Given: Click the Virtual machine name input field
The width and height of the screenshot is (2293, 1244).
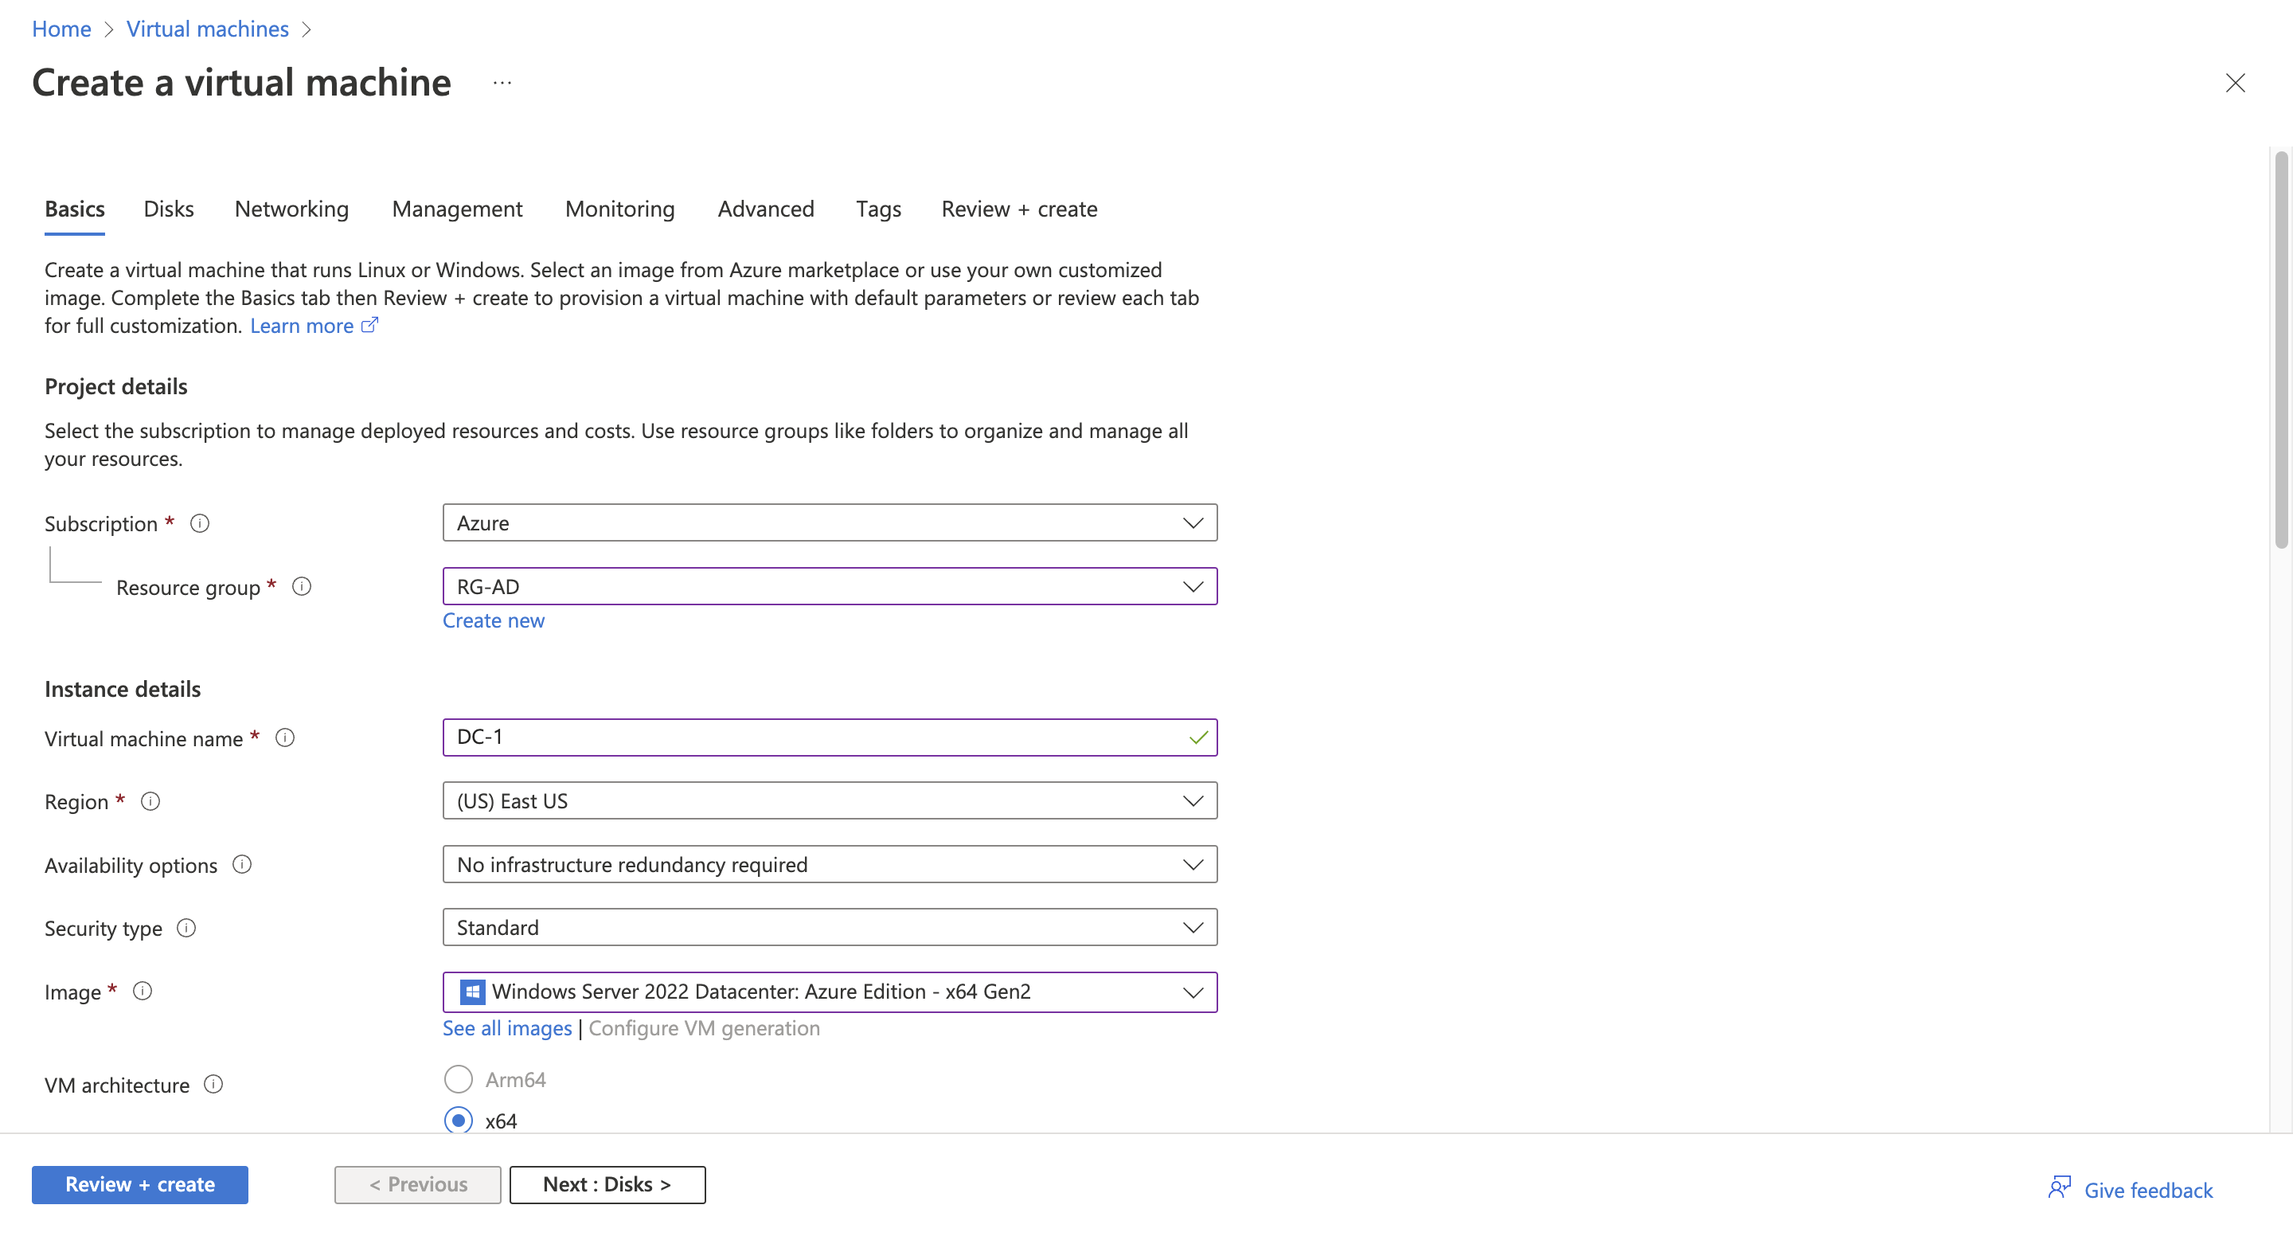Looking at the screenshot, I should (828, 737).
